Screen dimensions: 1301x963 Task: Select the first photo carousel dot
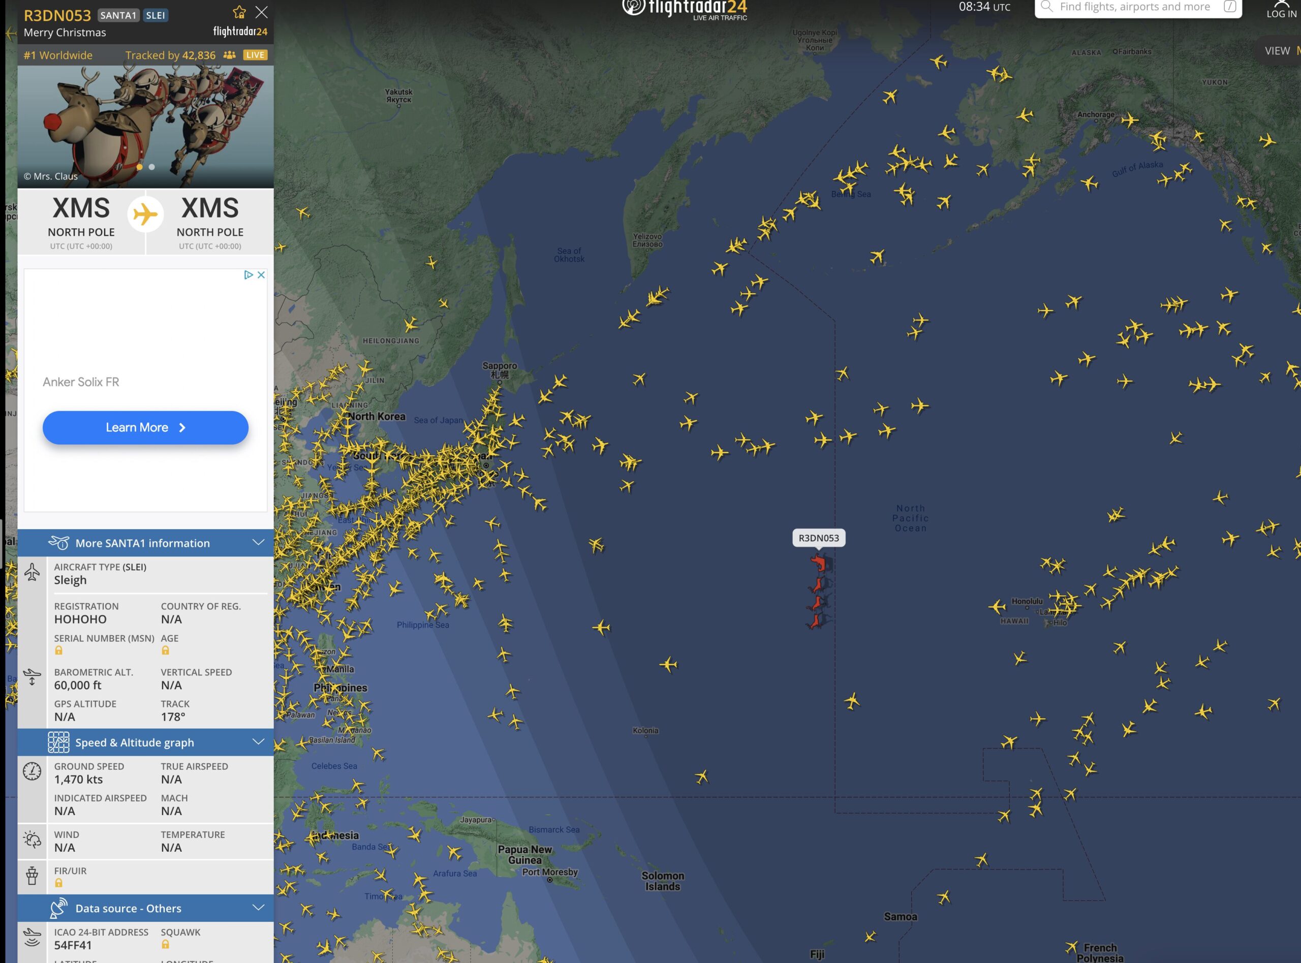tap(139, 167)
